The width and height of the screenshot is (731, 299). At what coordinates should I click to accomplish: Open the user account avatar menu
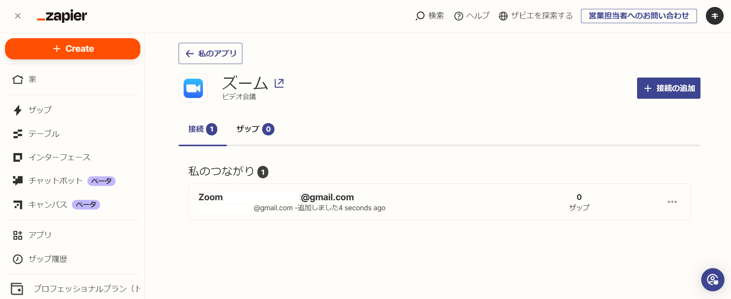[x=714, y=16]
